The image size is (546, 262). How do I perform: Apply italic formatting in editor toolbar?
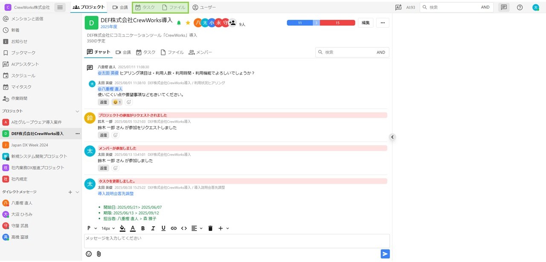point(153,228)
